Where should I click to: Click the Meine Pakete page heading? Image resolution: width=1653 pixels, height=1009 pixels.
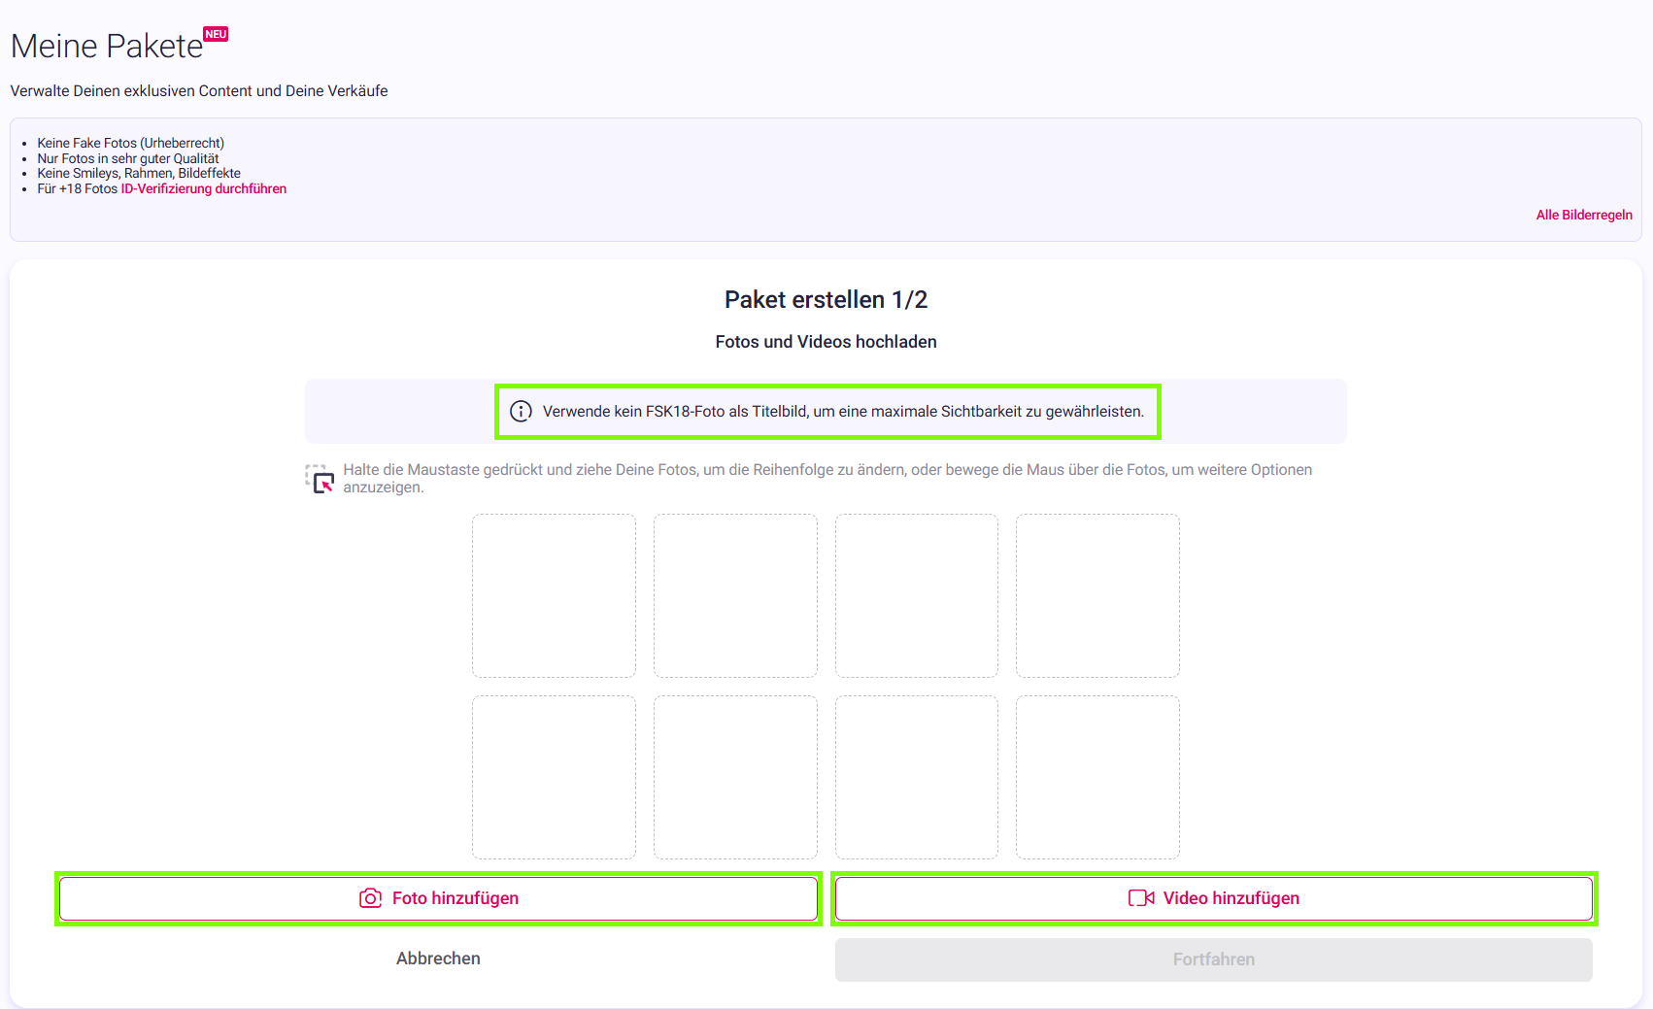tap(107, 47)
